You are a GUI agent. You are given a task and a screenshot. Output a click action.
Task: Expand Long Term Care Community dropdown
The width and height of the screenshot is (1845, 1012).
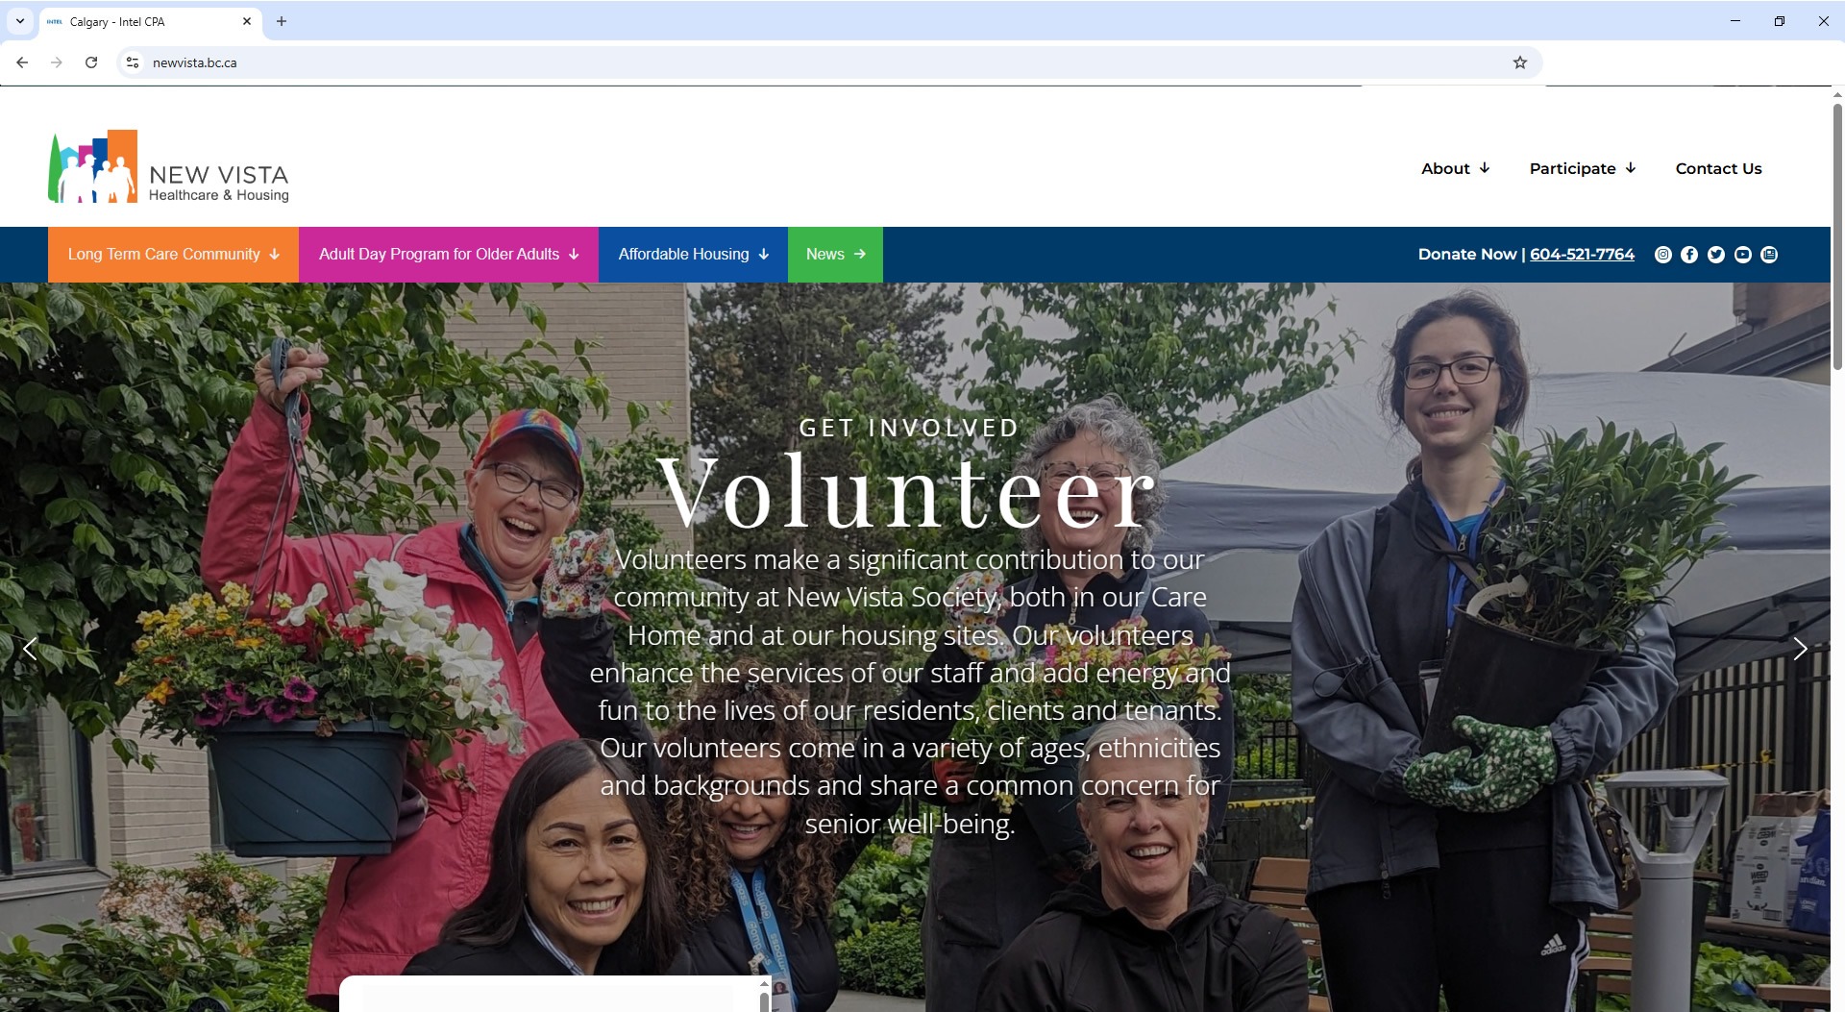(x=173, y=255)
